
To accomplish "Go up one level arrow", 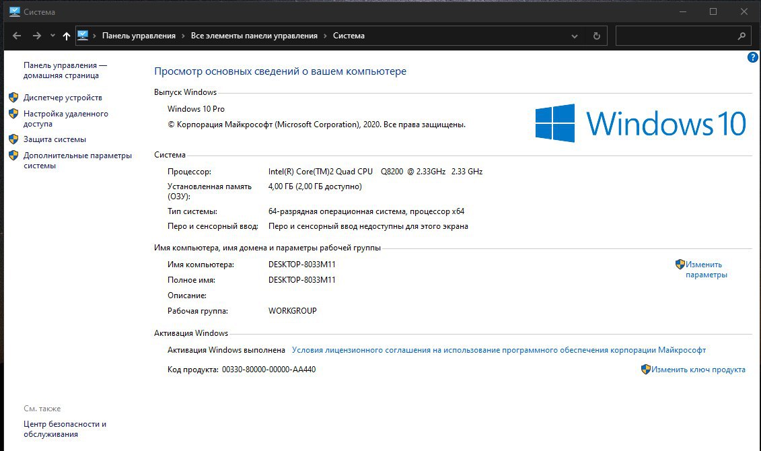I will coord(67,36).
